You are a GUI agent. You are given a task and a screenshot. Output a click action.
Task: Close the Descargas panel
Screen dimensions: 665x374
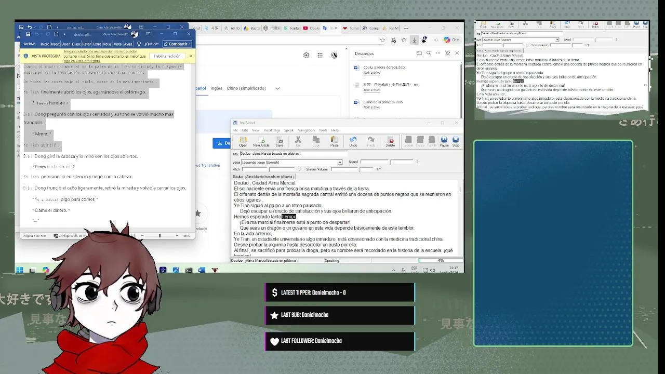point(457,53)
